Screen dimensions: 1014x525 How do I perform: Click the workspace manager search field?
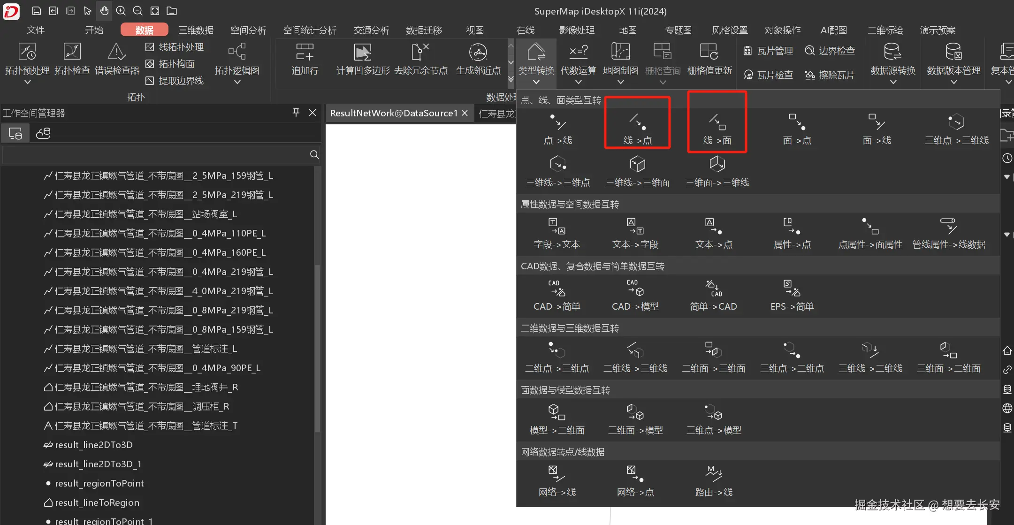coord(161,155)
